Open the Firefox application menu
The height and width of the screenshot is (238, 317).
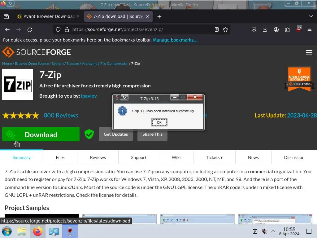point(310,29)
